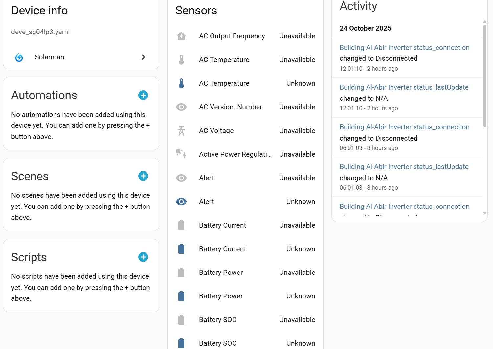Click the Solarman integration logo icon
Image resolution: width=493 pixels, height=349 pixels.
19,57
